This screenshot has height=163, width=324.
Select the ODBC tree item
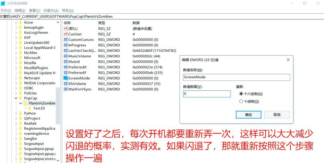[x=29, y=88]
